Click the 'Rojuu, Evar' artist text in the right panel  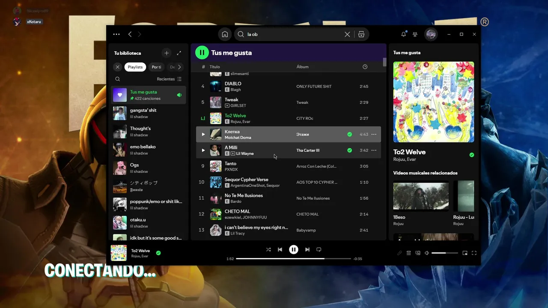coord(405,160)
